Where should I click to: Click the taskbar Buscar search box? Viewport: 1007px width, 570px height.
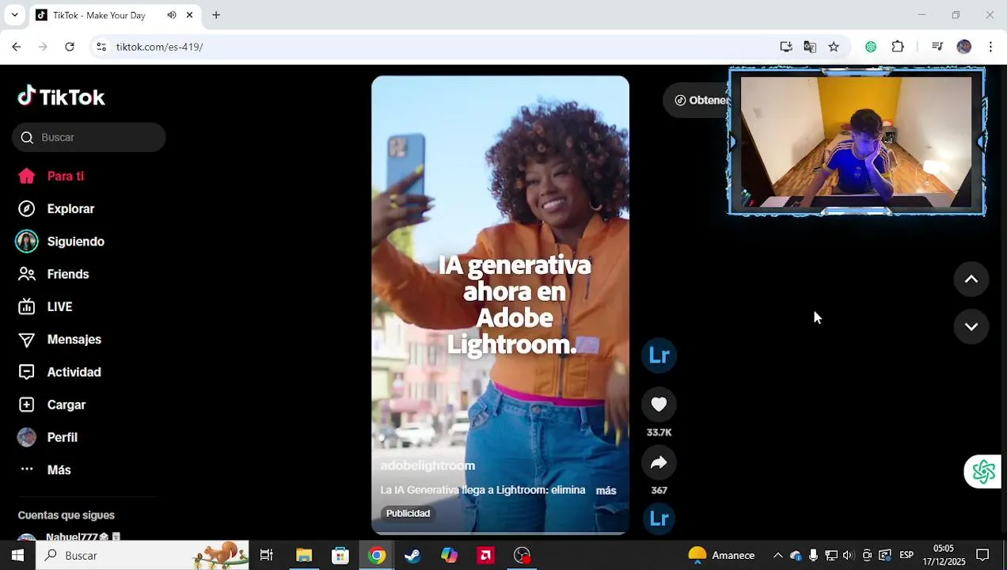click(x=142, y=556)
